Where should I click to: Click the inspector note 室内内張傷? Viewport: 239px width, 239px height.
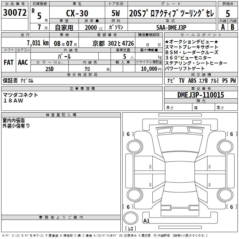13,120
